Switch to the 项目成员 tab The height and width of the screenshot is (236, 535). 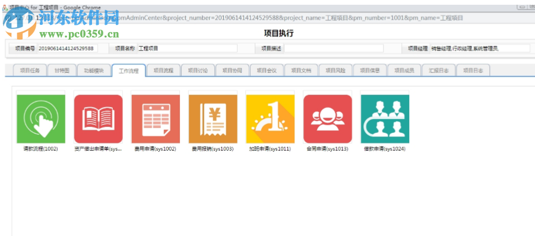(404, 71)
